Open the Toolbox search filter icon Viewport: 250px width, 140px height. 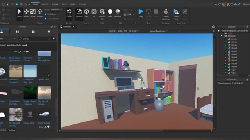[54, 38]
